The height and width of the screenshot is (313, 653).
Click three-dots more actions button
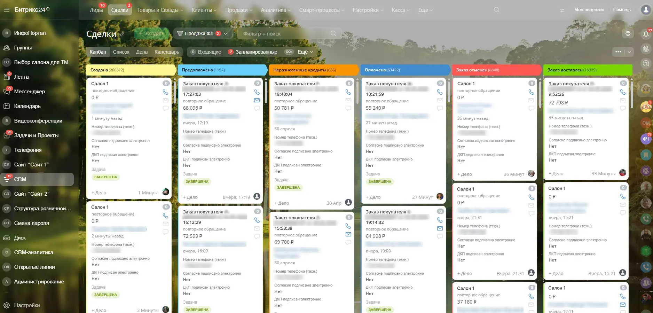pos(618,52)
